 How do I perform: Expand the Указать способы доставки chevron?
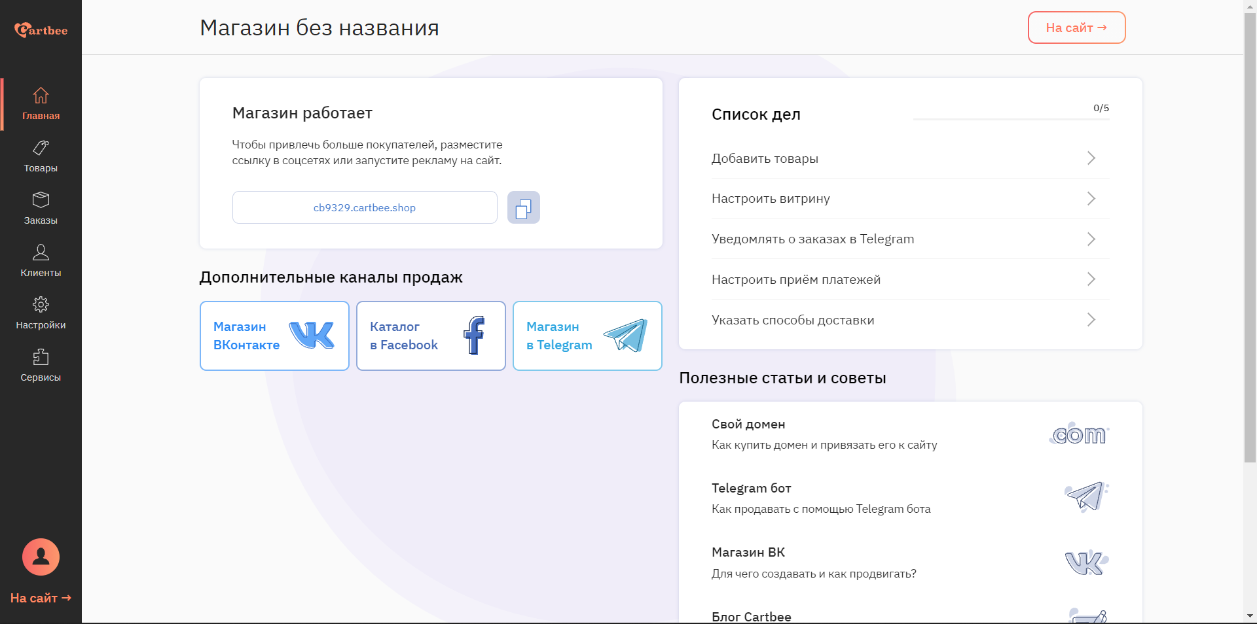click(1091, 320)
